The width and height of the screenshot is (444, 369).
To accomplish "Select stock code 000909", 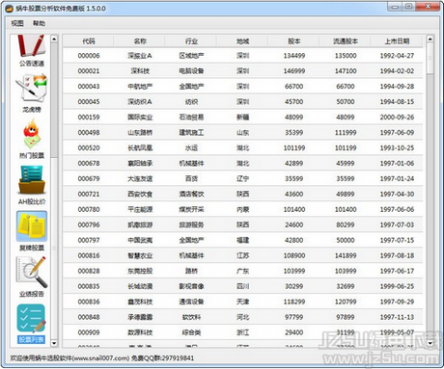I will [x=89, y=332].
